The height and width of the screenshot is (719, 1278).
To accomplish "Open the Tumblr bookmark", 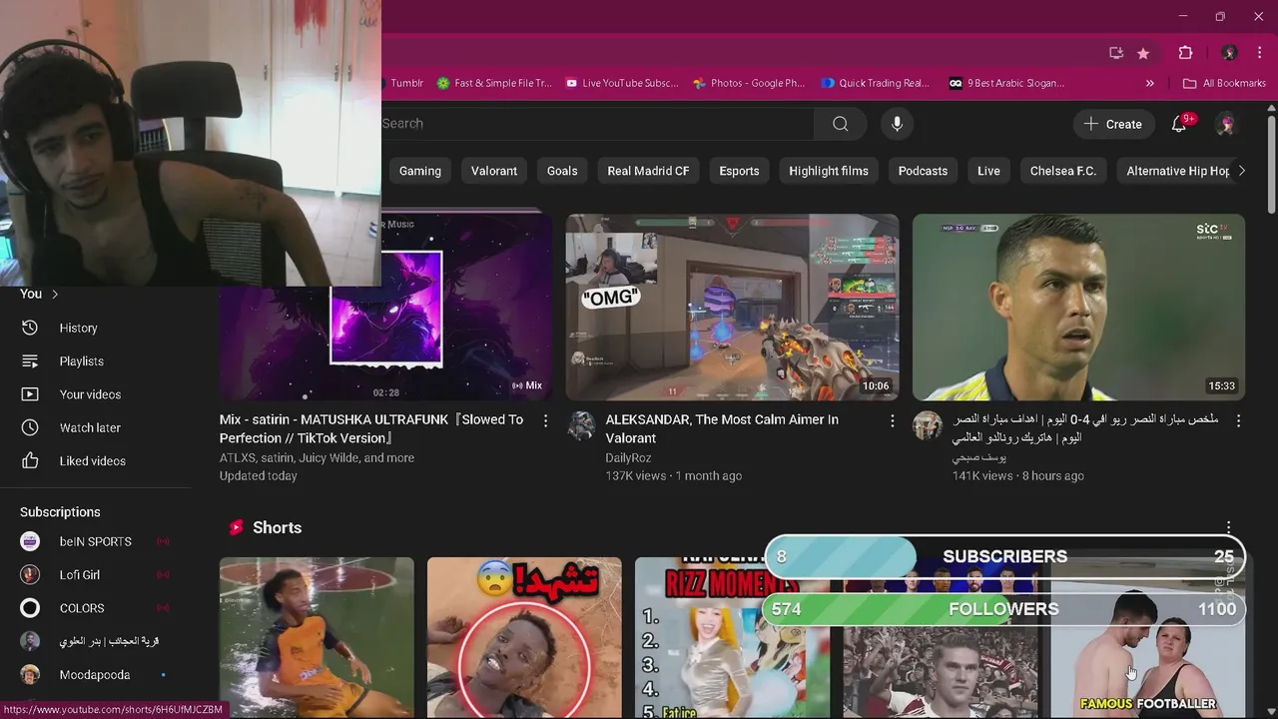I will pos(404,83).
